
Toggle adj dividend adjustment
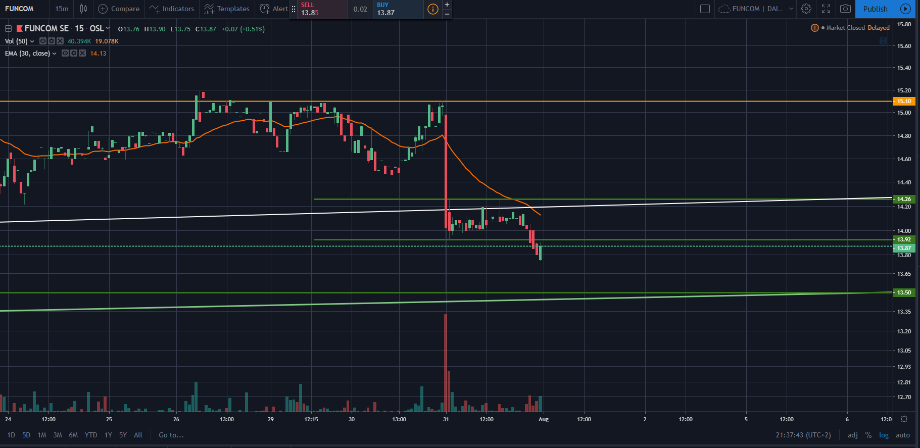(853, 435)
